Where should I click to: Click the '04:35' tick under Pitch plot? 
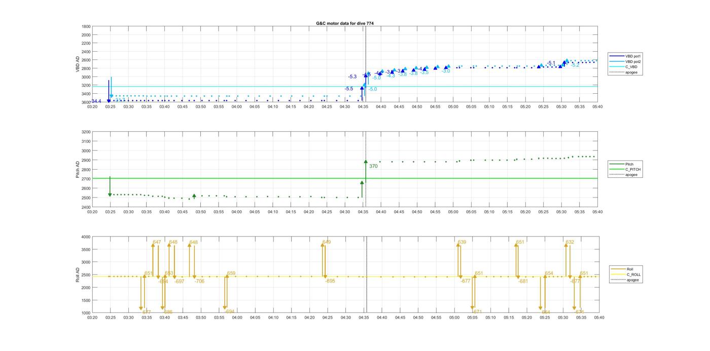tap(363, 212)
